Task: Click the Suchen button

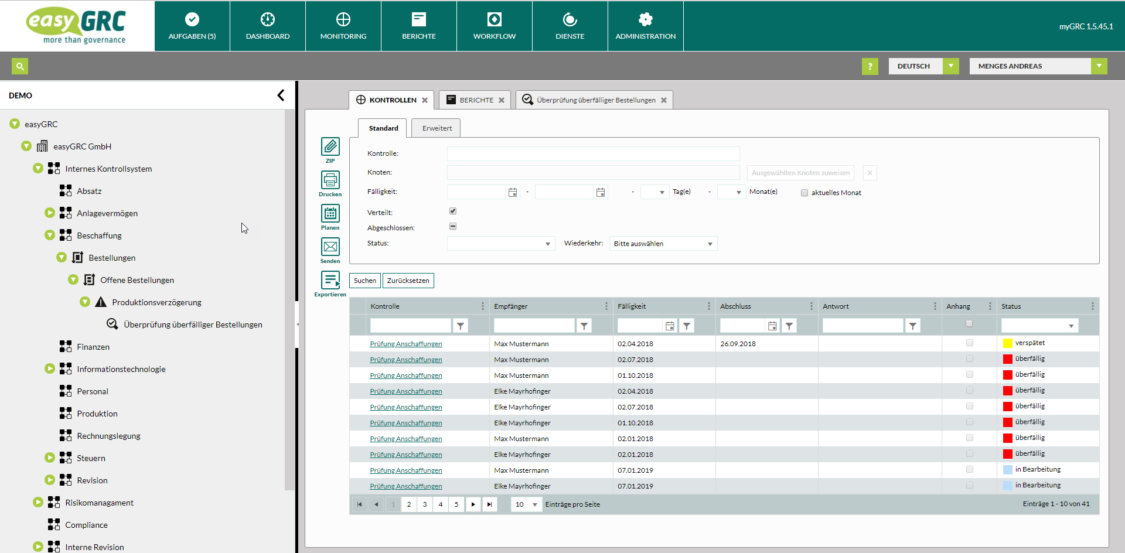Action: coord(364,281)
